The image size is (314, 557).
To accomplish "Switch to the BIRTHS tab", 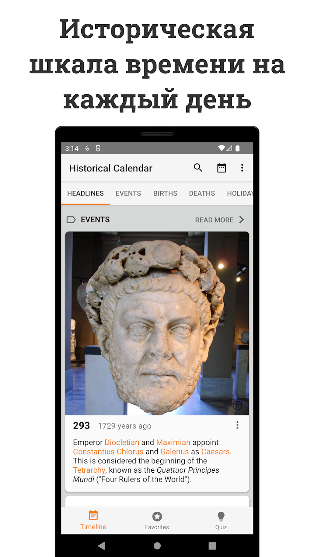I will [165, 193].
